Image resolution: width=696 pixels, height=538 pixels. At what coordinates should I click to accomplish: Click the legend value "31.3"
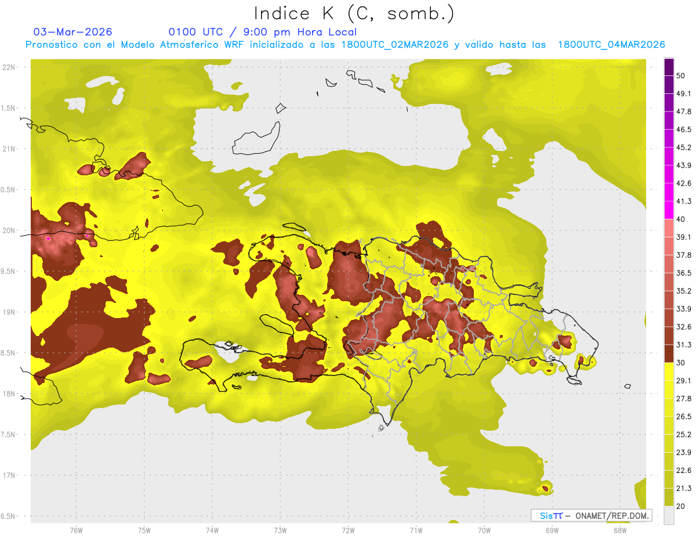[x=684, y=345]
